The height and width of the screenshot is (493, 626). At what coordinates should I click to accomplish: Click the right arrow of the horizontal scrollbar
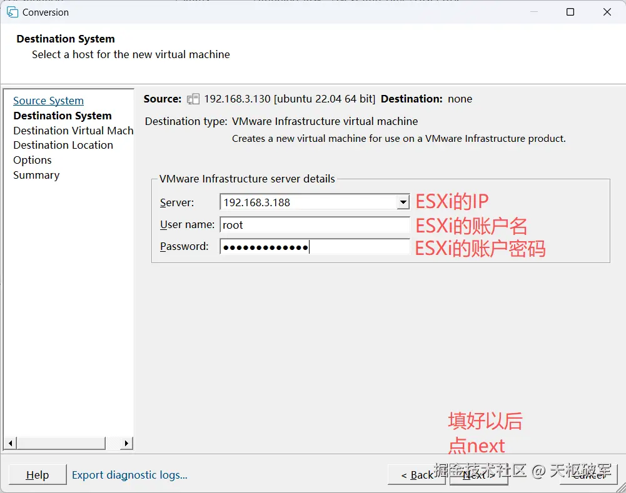click(128, 442)
